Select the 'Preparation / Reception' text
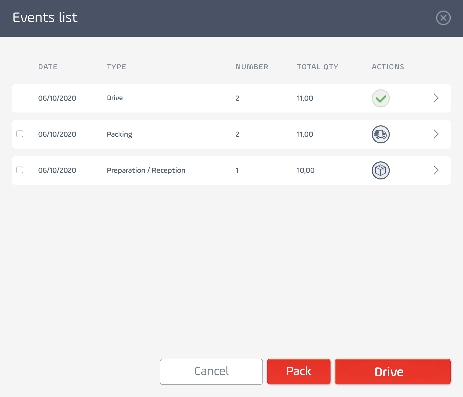463x397 pixels. [x=146, y=170]
